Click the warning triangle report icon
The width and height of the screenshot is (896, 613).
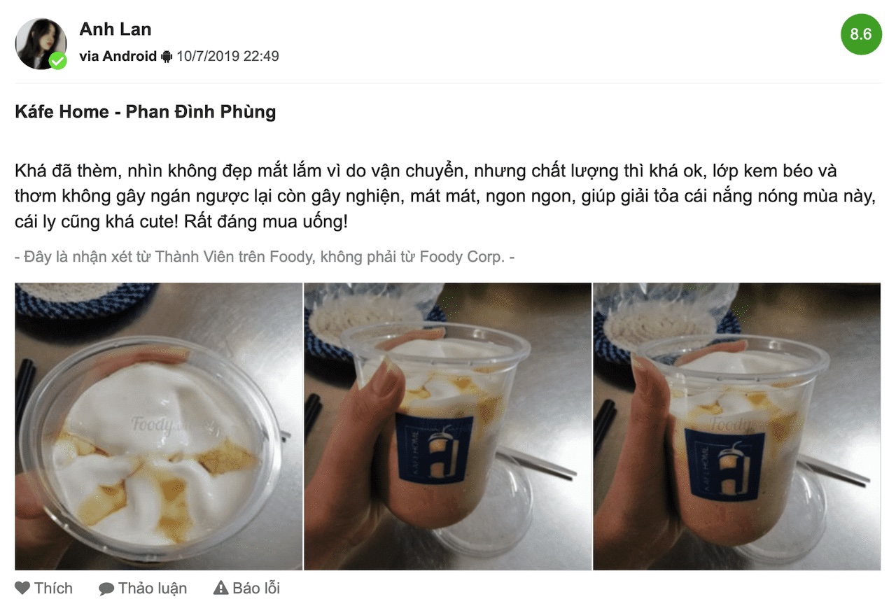click(x=221, y=588)
